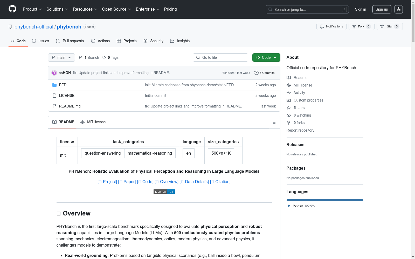
Task: Focus the Go to file input
Action: tap(220, 57)
